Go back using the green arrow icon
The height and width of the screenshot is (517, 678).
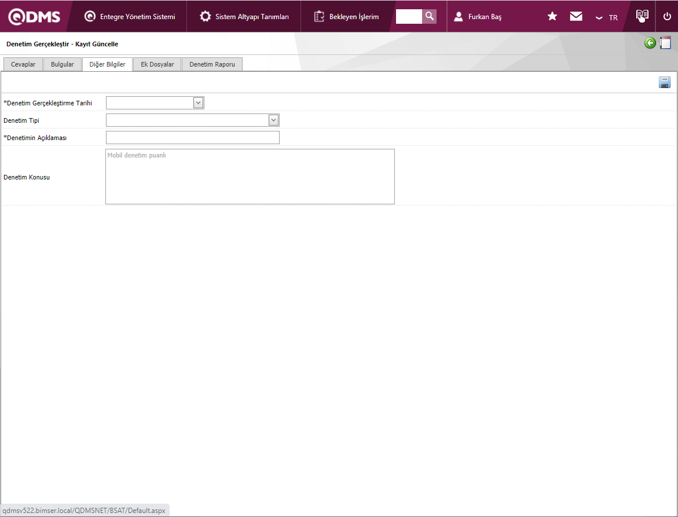click(x=650, y=43)
